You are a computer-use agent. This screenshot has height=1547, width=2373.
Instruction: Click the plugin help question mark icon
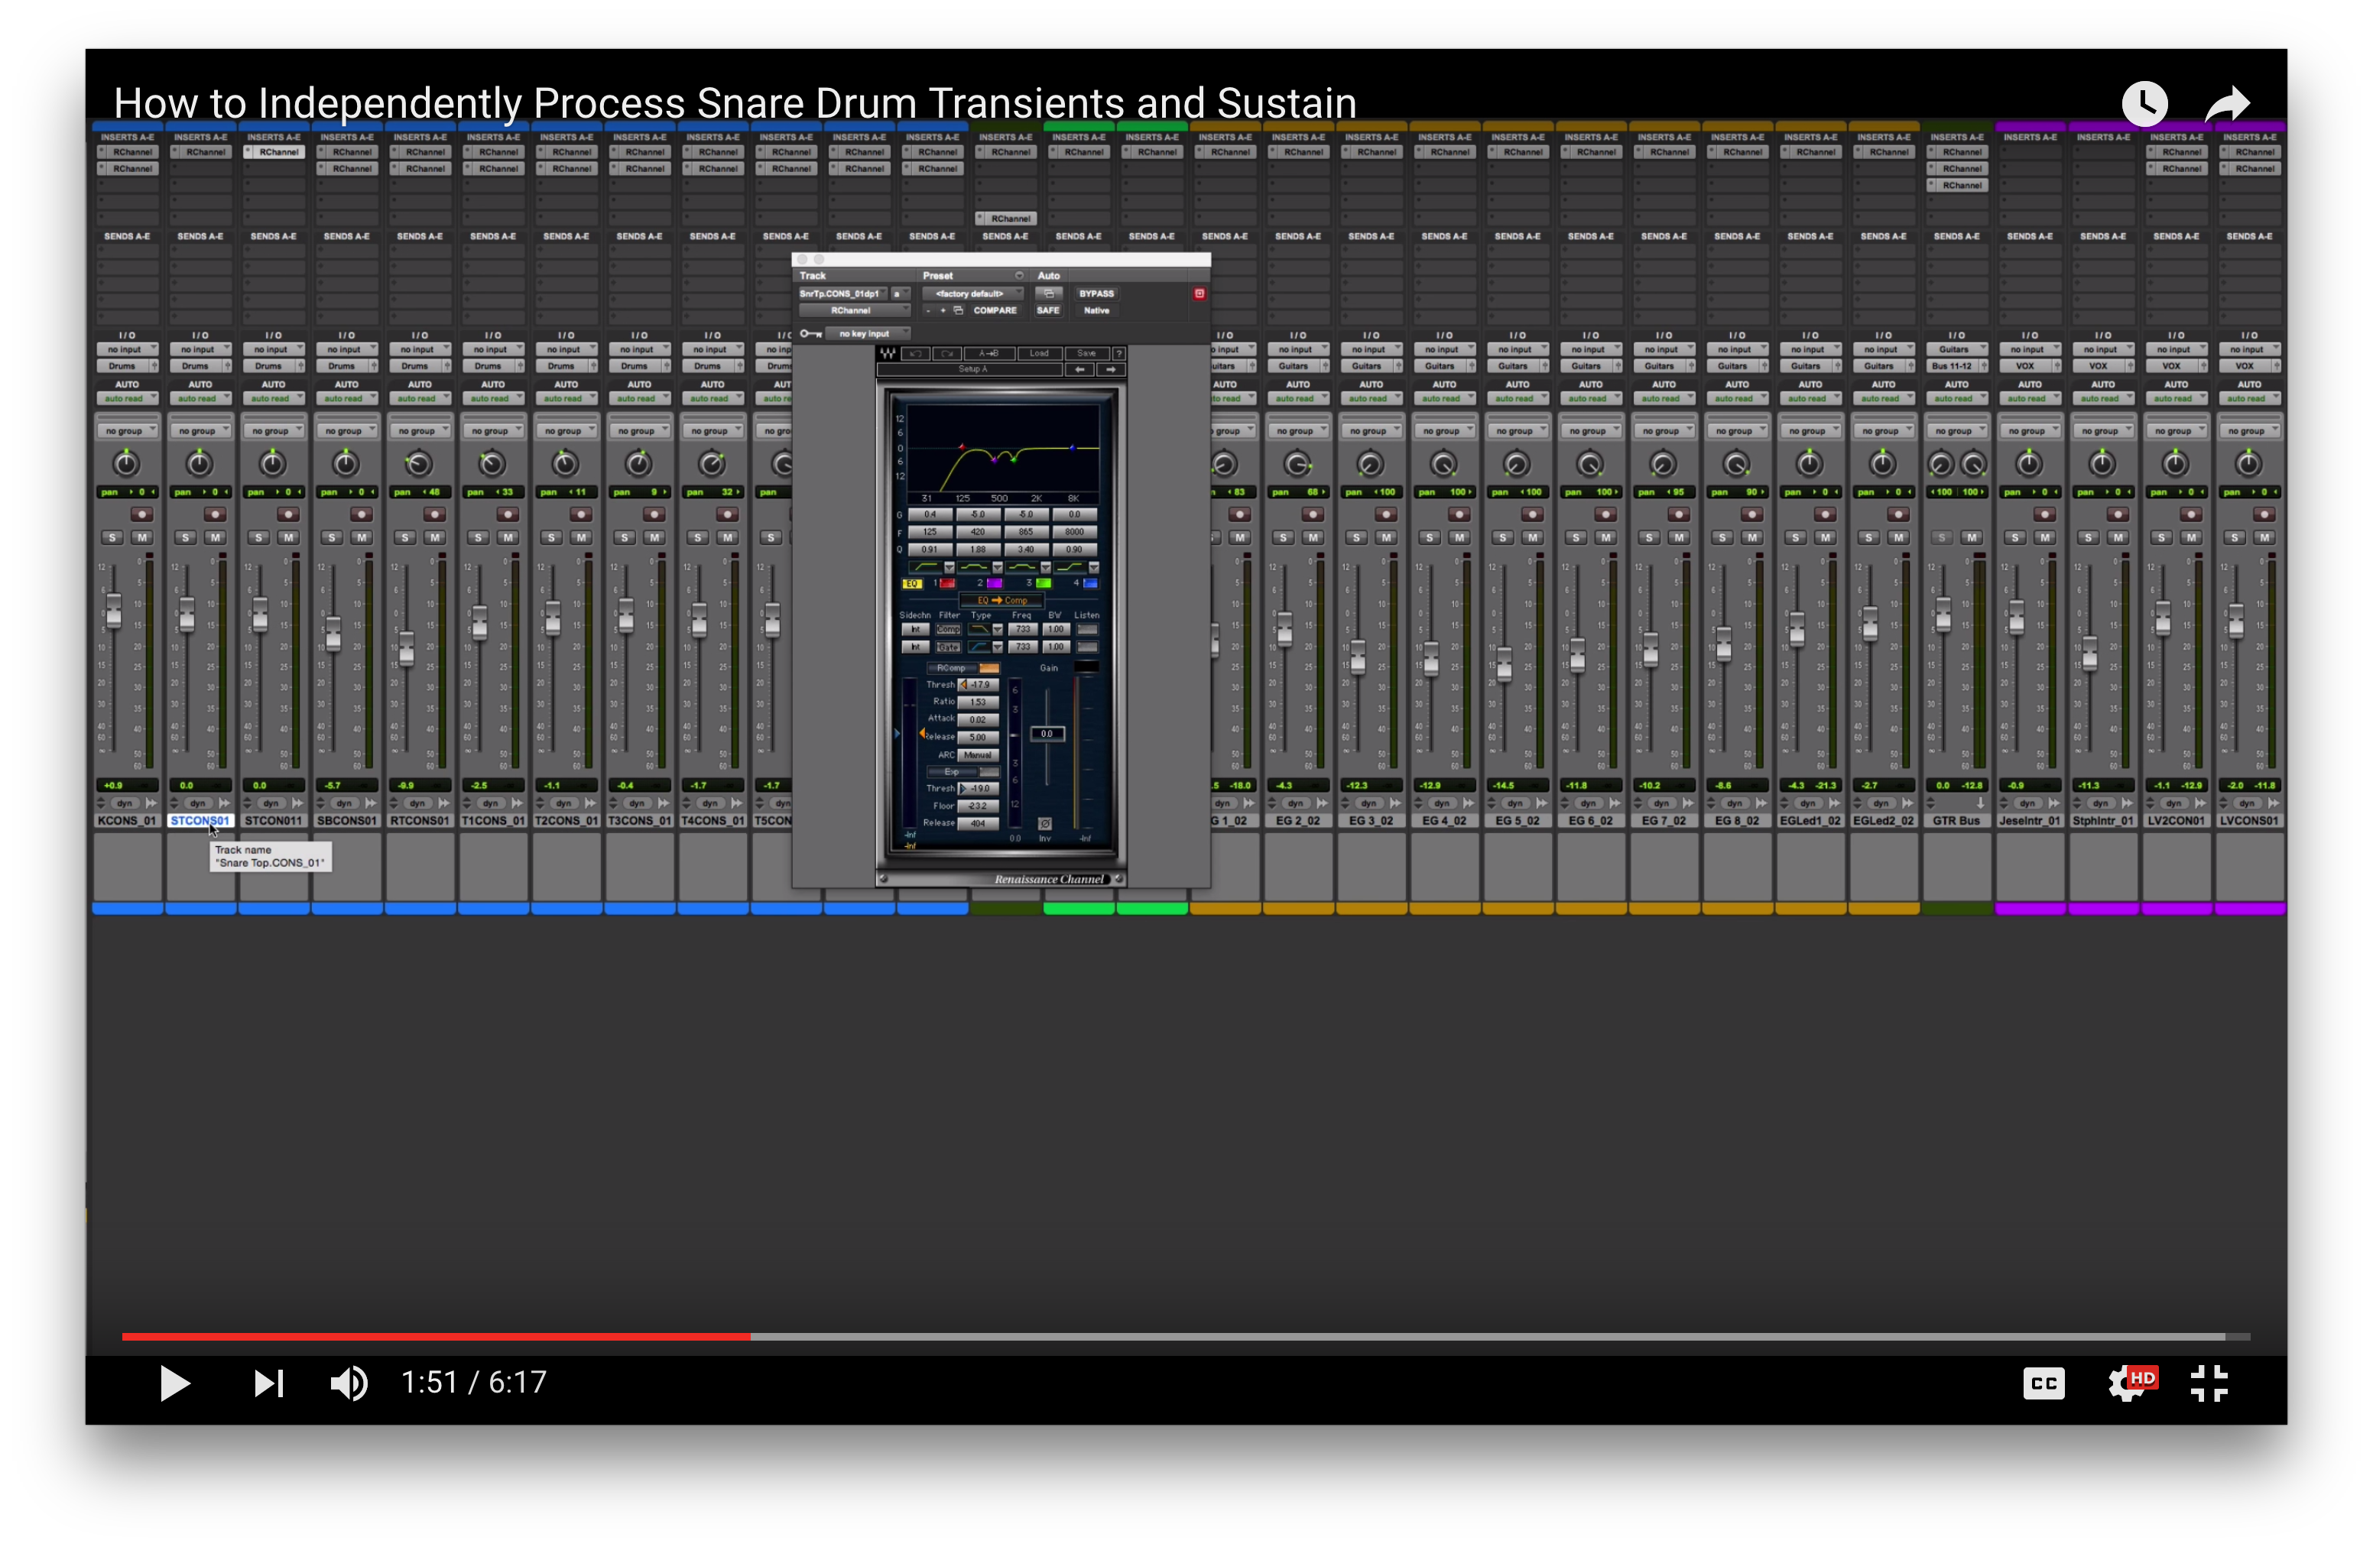tap(1121, 354)
